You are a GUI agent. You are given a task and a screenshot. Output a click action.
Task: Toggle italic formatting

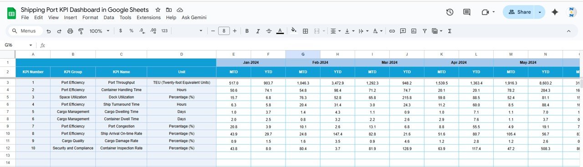[258, 31]
